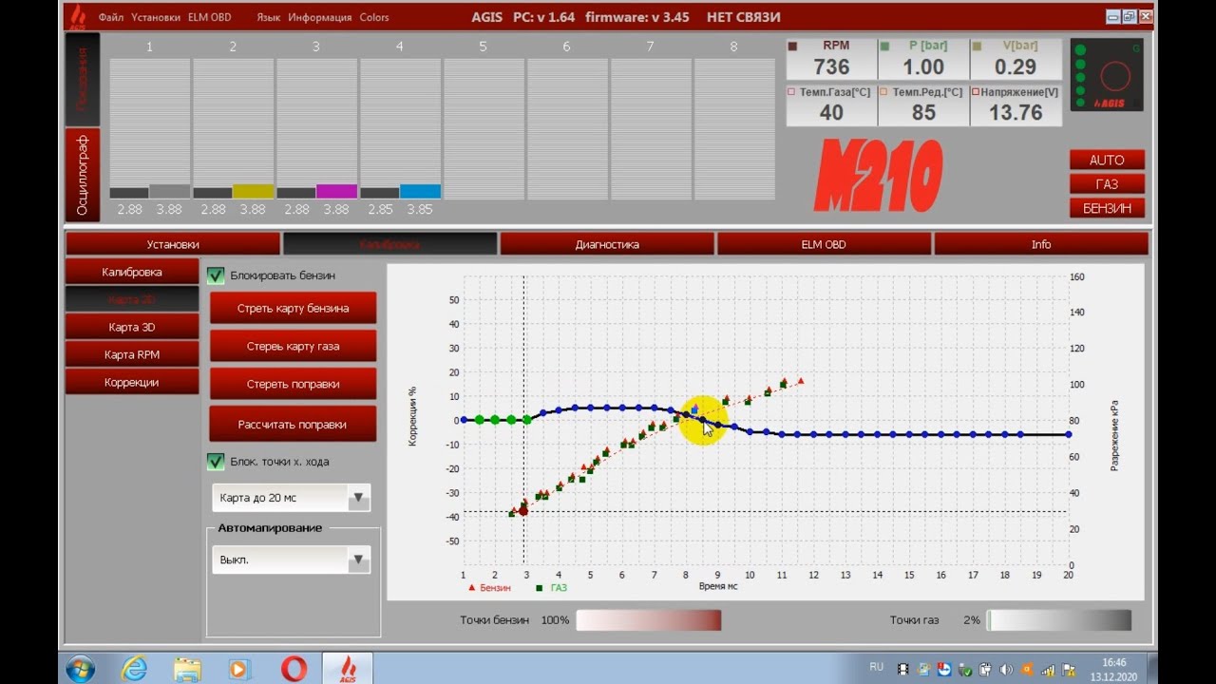Image resolution: width=1216 pixels, height=684 pixels.
Task: Select the Карта 2D sidebar item
Action: pyautogui.click(x=132, y=299)
